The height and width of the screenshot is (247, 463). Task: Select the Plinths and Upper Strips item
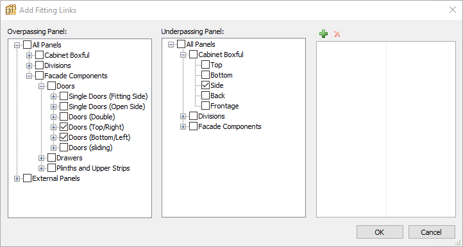[93, 168]
